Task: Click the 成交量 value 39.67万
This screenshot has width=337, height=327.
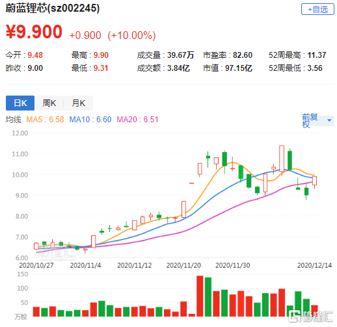Action: point(180,55)
